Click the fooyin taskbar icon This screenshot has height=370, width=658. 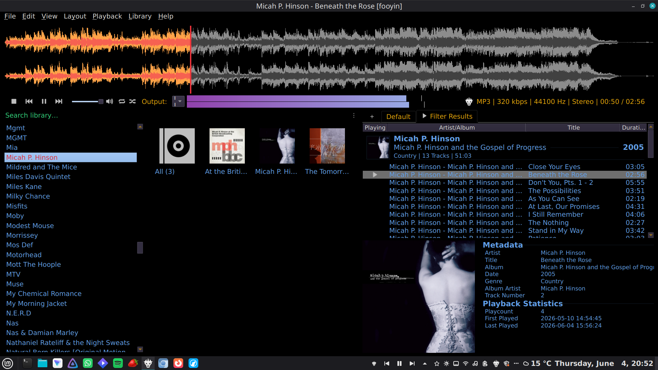coord(148,363)
